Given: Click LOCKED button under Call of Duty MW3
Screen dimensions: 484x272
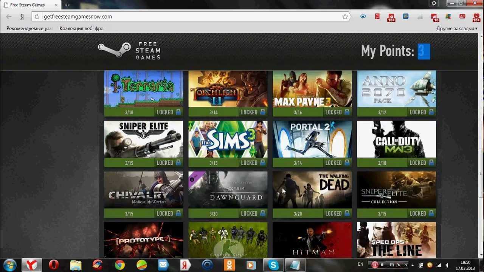Looking at the screenshot, I should pyautogui.click(x=422, y=162).
